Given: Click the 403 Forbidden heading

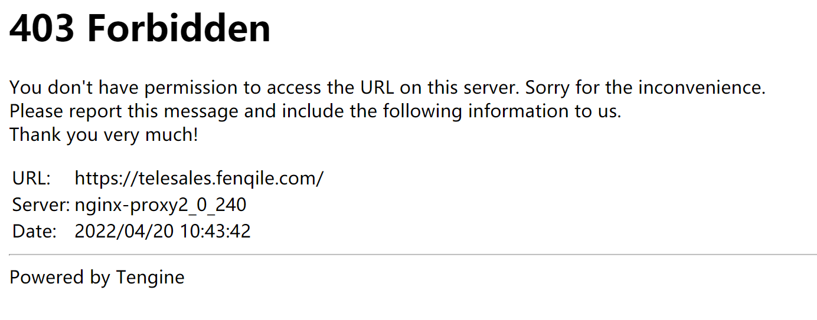Looking at the screenshot, I should point(140,28).
